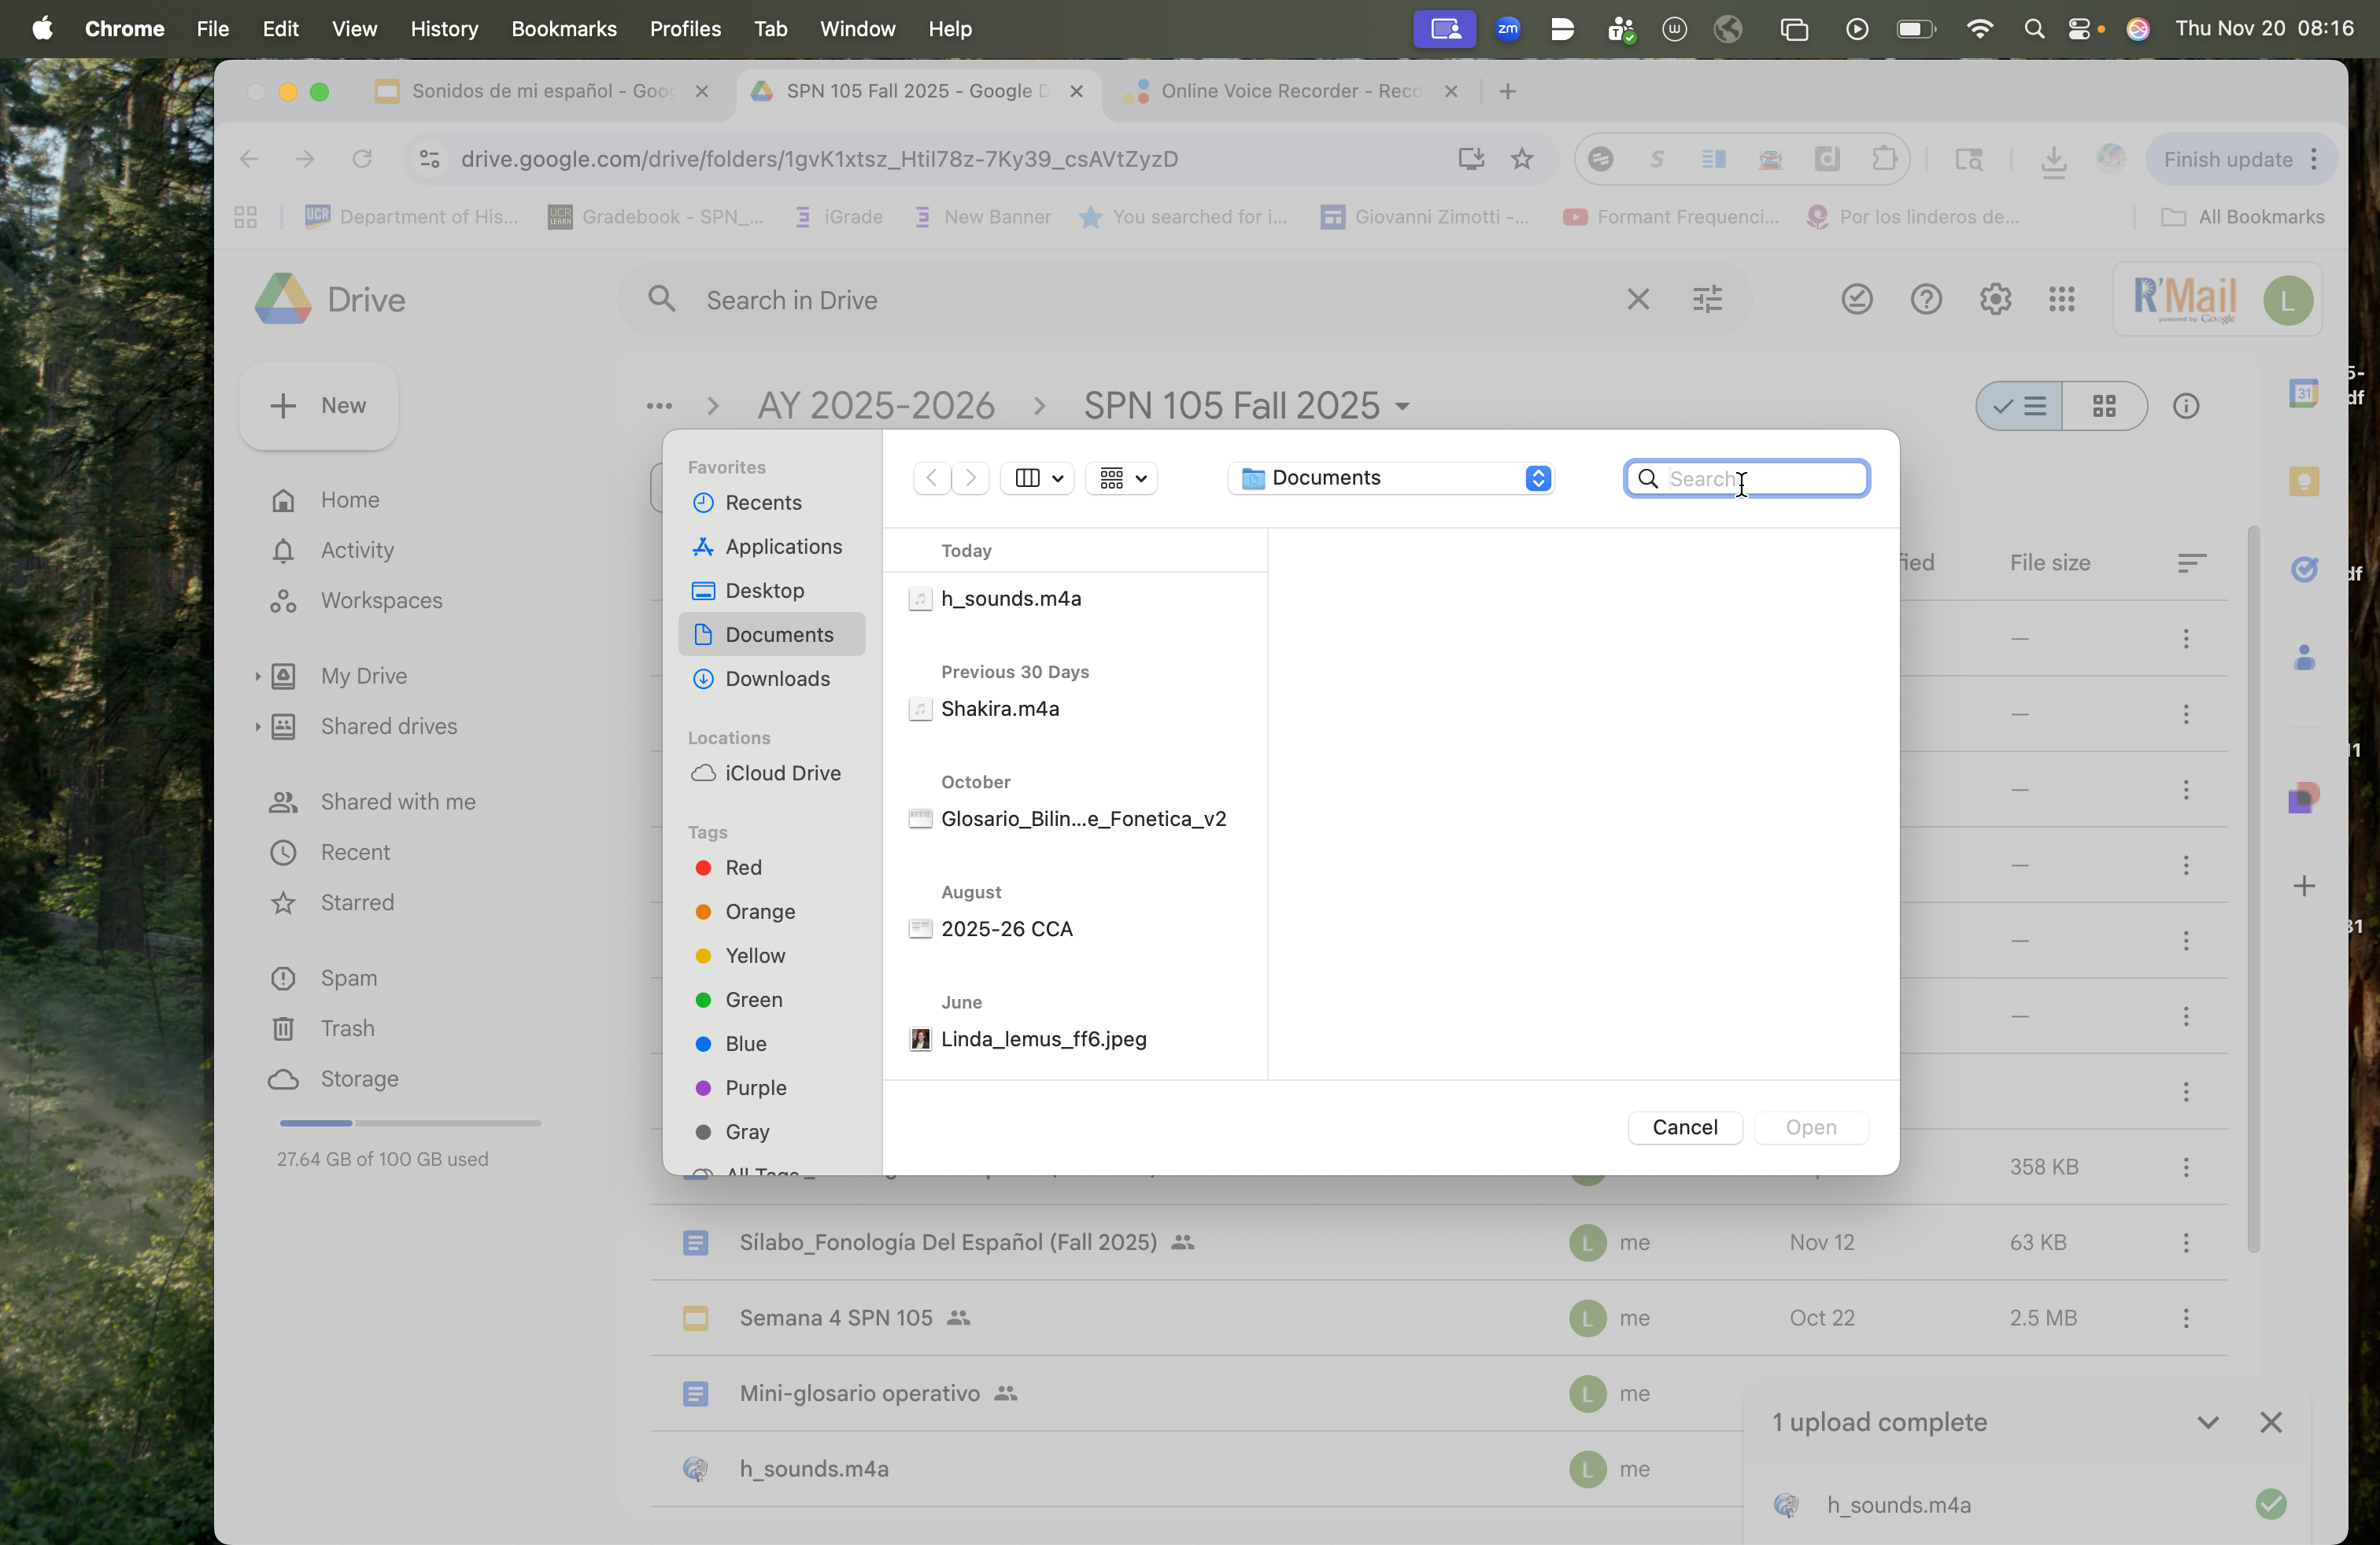Image resolution: width=2380 pixels, height=1545 pixels.
Task: Bookmark this page star icon
Action: [x=1522, y=159]
